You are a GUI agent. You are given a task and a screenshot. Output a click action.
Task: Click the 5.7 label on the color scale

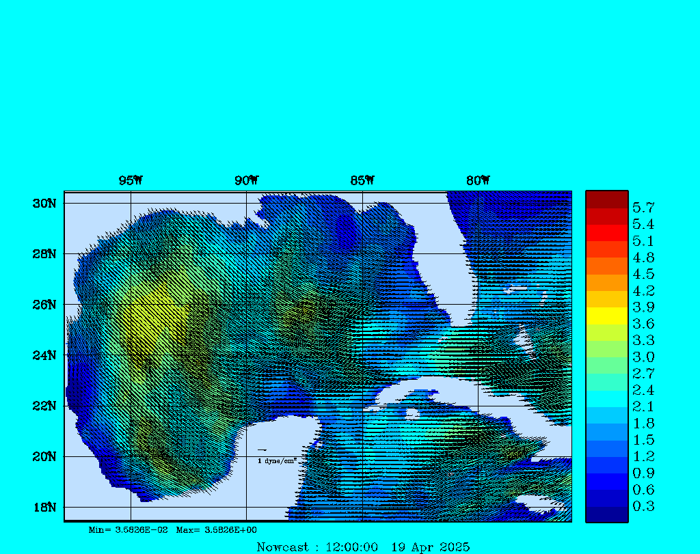[x=643, y=207]
